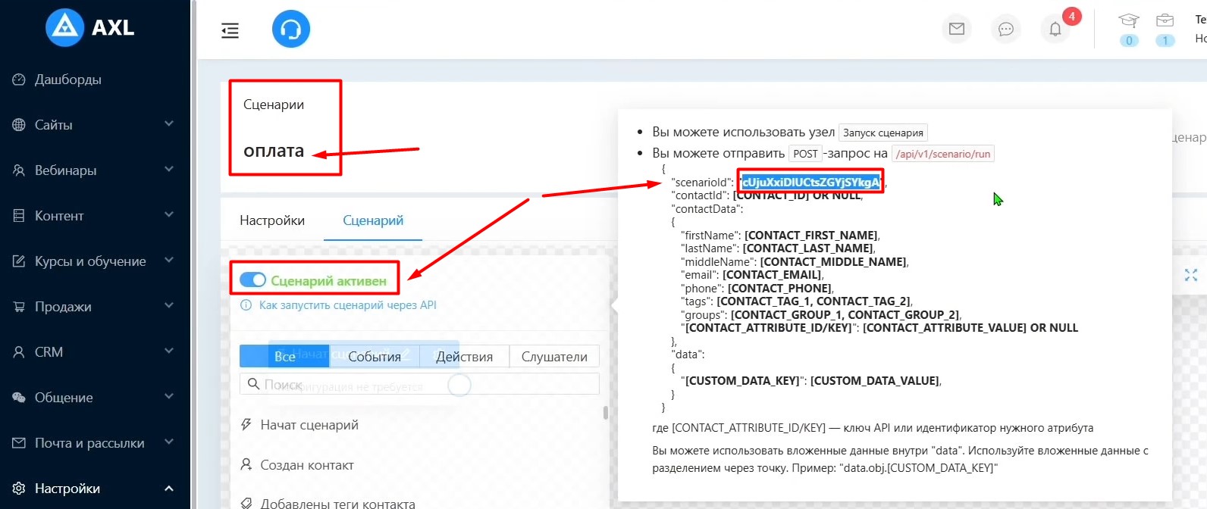Switch to the Настройки tab
1207x509 pixels.
[272, 220]
